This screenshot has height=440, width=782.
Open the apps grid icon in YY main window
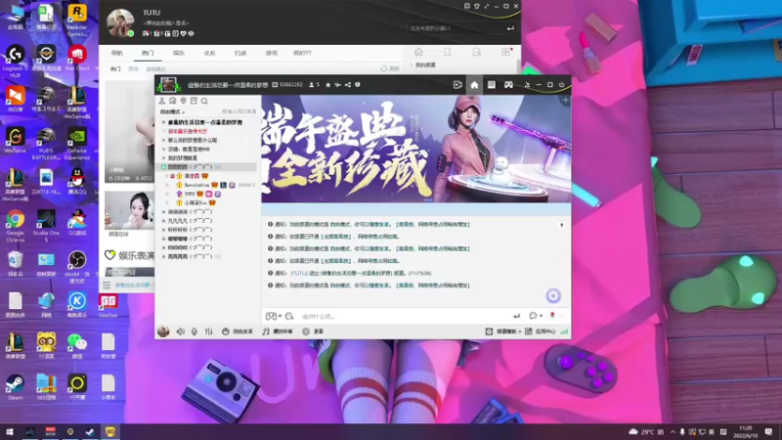[505, 52]
